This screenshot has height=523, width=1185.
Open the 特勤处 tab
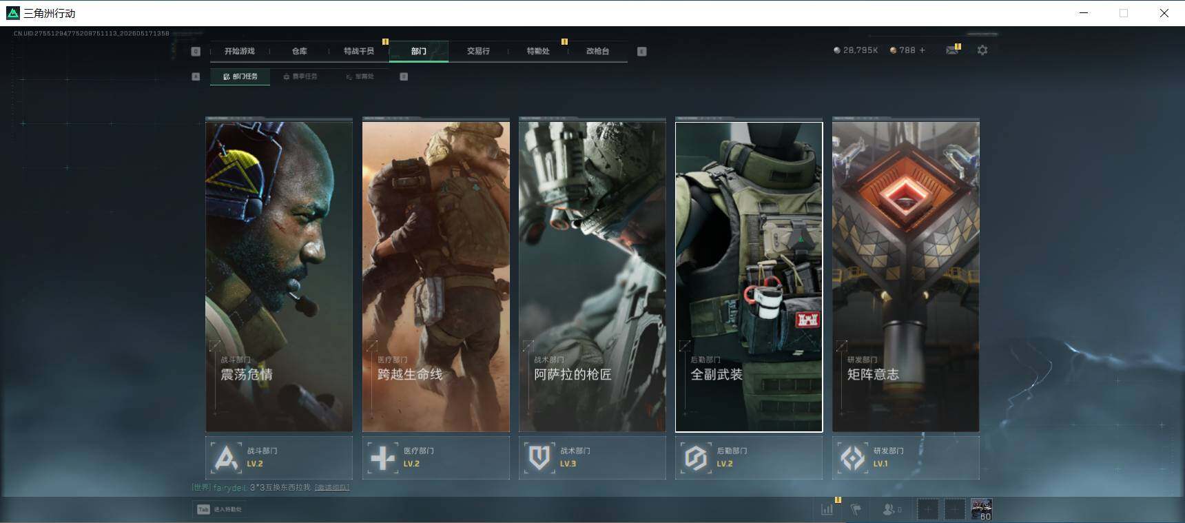(x=537, y=51)
